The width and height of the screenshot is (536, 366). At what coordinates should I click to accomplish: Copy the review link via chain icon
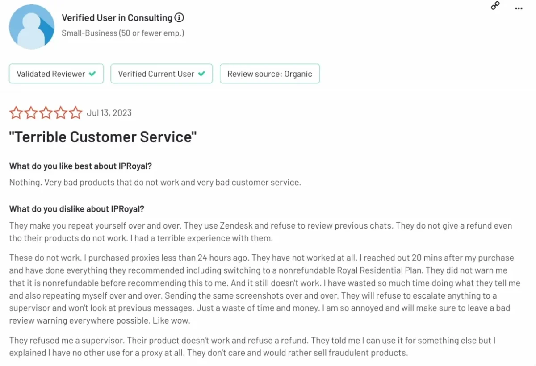(495, 6)
